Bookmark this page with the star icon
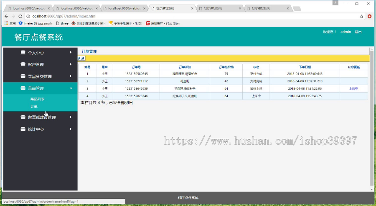The image size is (376, 206). 362,16
